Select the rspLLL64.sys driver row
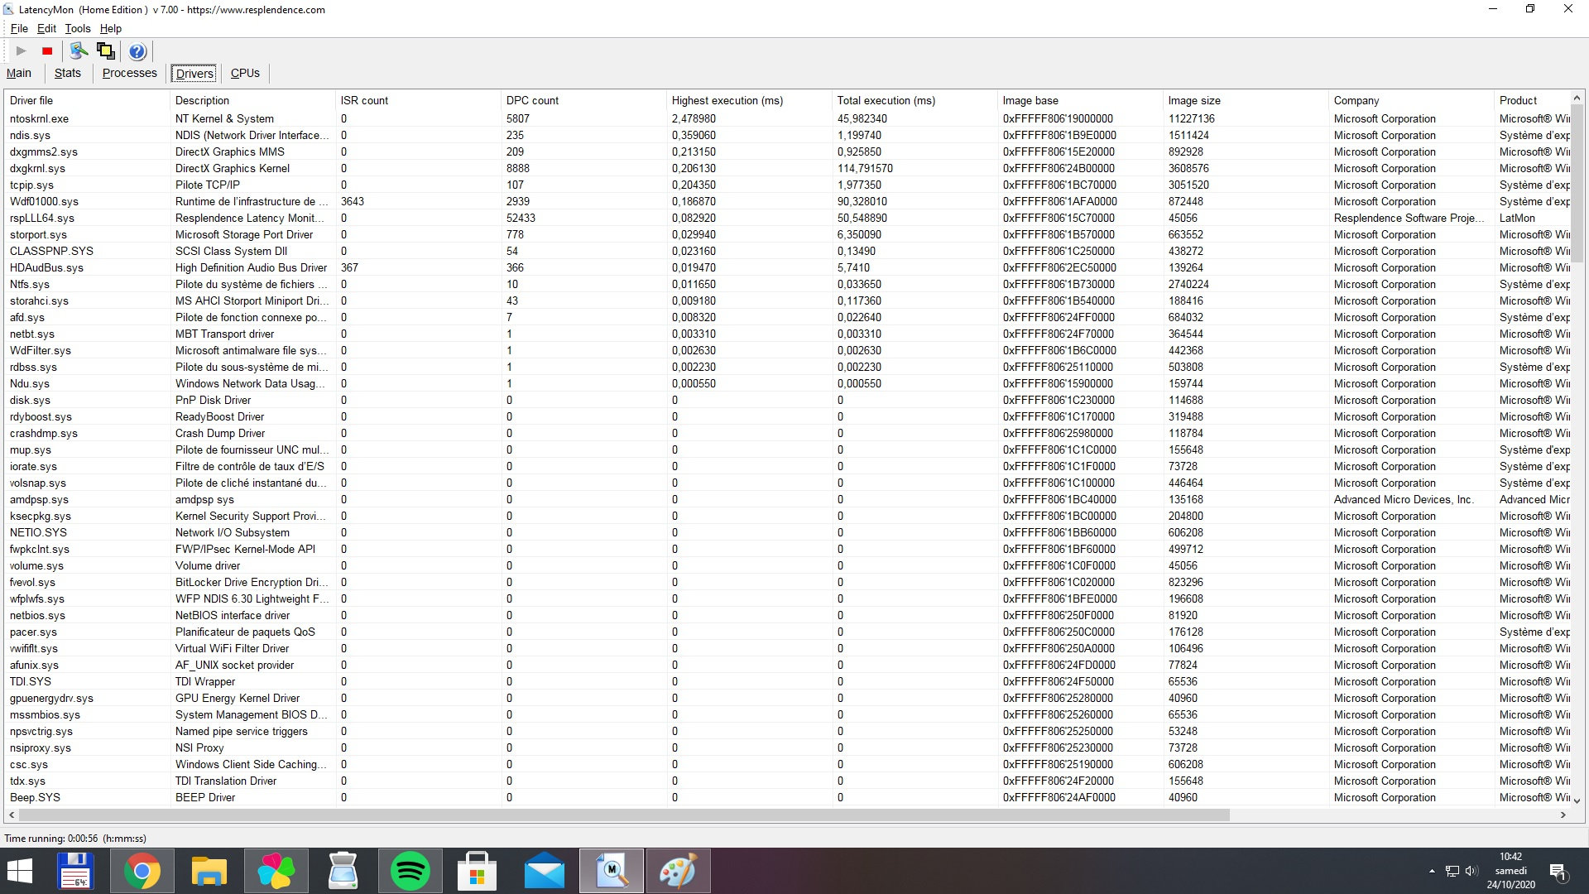 pos(42,218)
